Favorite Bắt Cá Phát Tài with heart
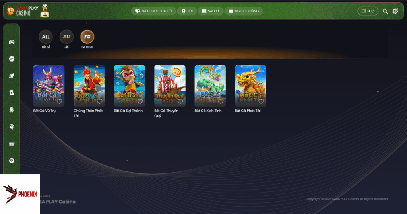Image resolution: width=407 pixels, height=214 pixels. pyautogui.click(x=261, y=101)
